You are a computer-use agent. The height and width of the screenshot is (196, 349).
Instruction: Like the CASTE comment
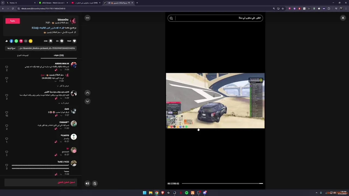coord(7,139)
